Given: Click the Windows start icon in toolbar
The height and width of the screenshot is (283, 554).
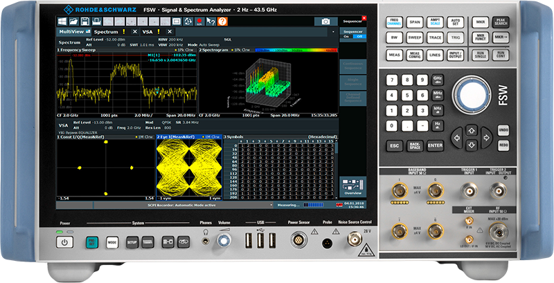Looking at the screenshot, I should pyautogui.click(x=62, y=21).
